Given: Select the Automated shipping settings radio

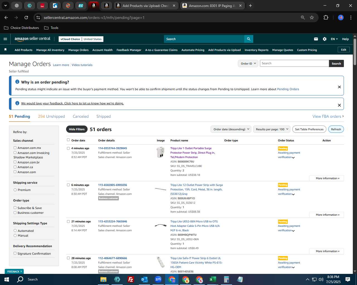Looking at the screenshot, I should pos(15,230).
